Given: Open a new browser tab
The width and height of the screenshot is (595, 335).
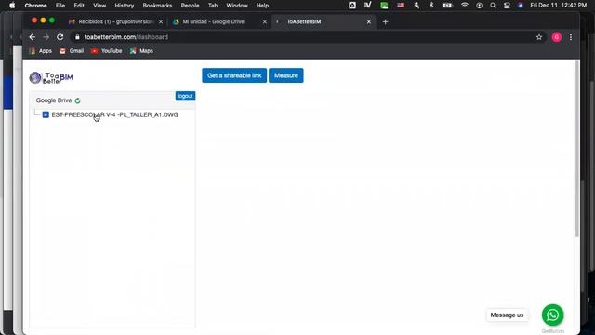Looking at the screenshot, I should pos(386,22).
